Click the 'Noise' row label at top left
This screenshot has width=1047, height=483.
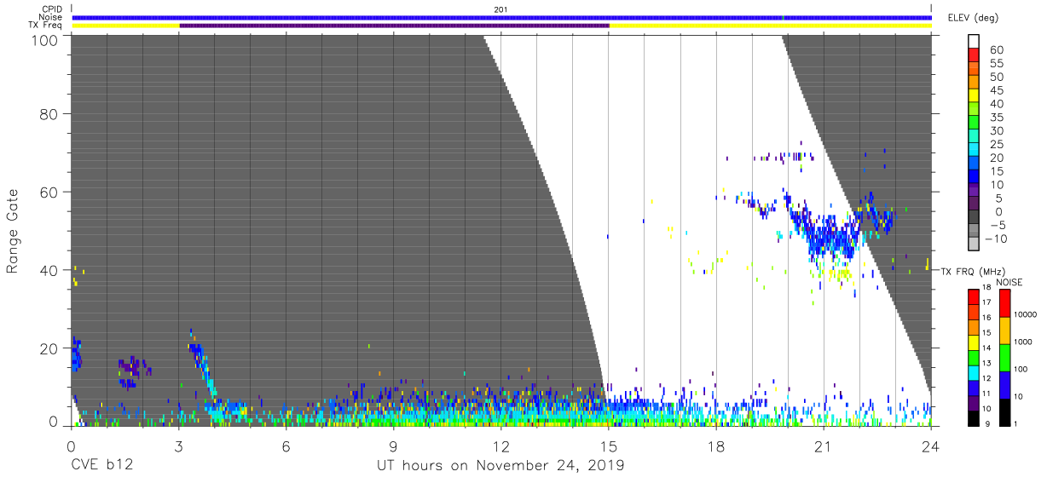pos(51,17)
